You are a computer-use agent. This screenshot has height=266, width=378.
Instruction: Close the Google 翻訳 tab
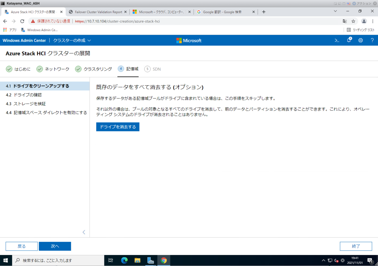[x=253, y=12]
